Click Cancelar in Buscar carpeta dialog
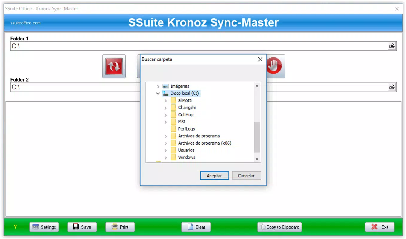The image size is (406, 239). pos(247,176)
